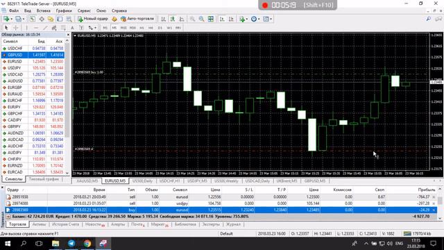Toggle the Terminal panel icon

tap(60, 19)
